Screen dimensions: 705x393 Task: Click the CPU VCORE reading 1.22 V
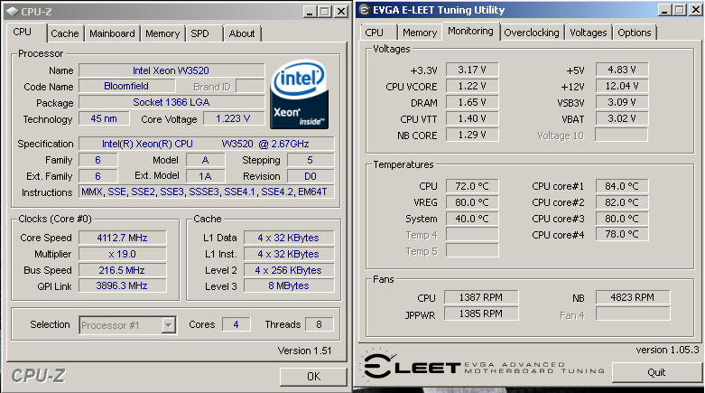click(472, 86)
